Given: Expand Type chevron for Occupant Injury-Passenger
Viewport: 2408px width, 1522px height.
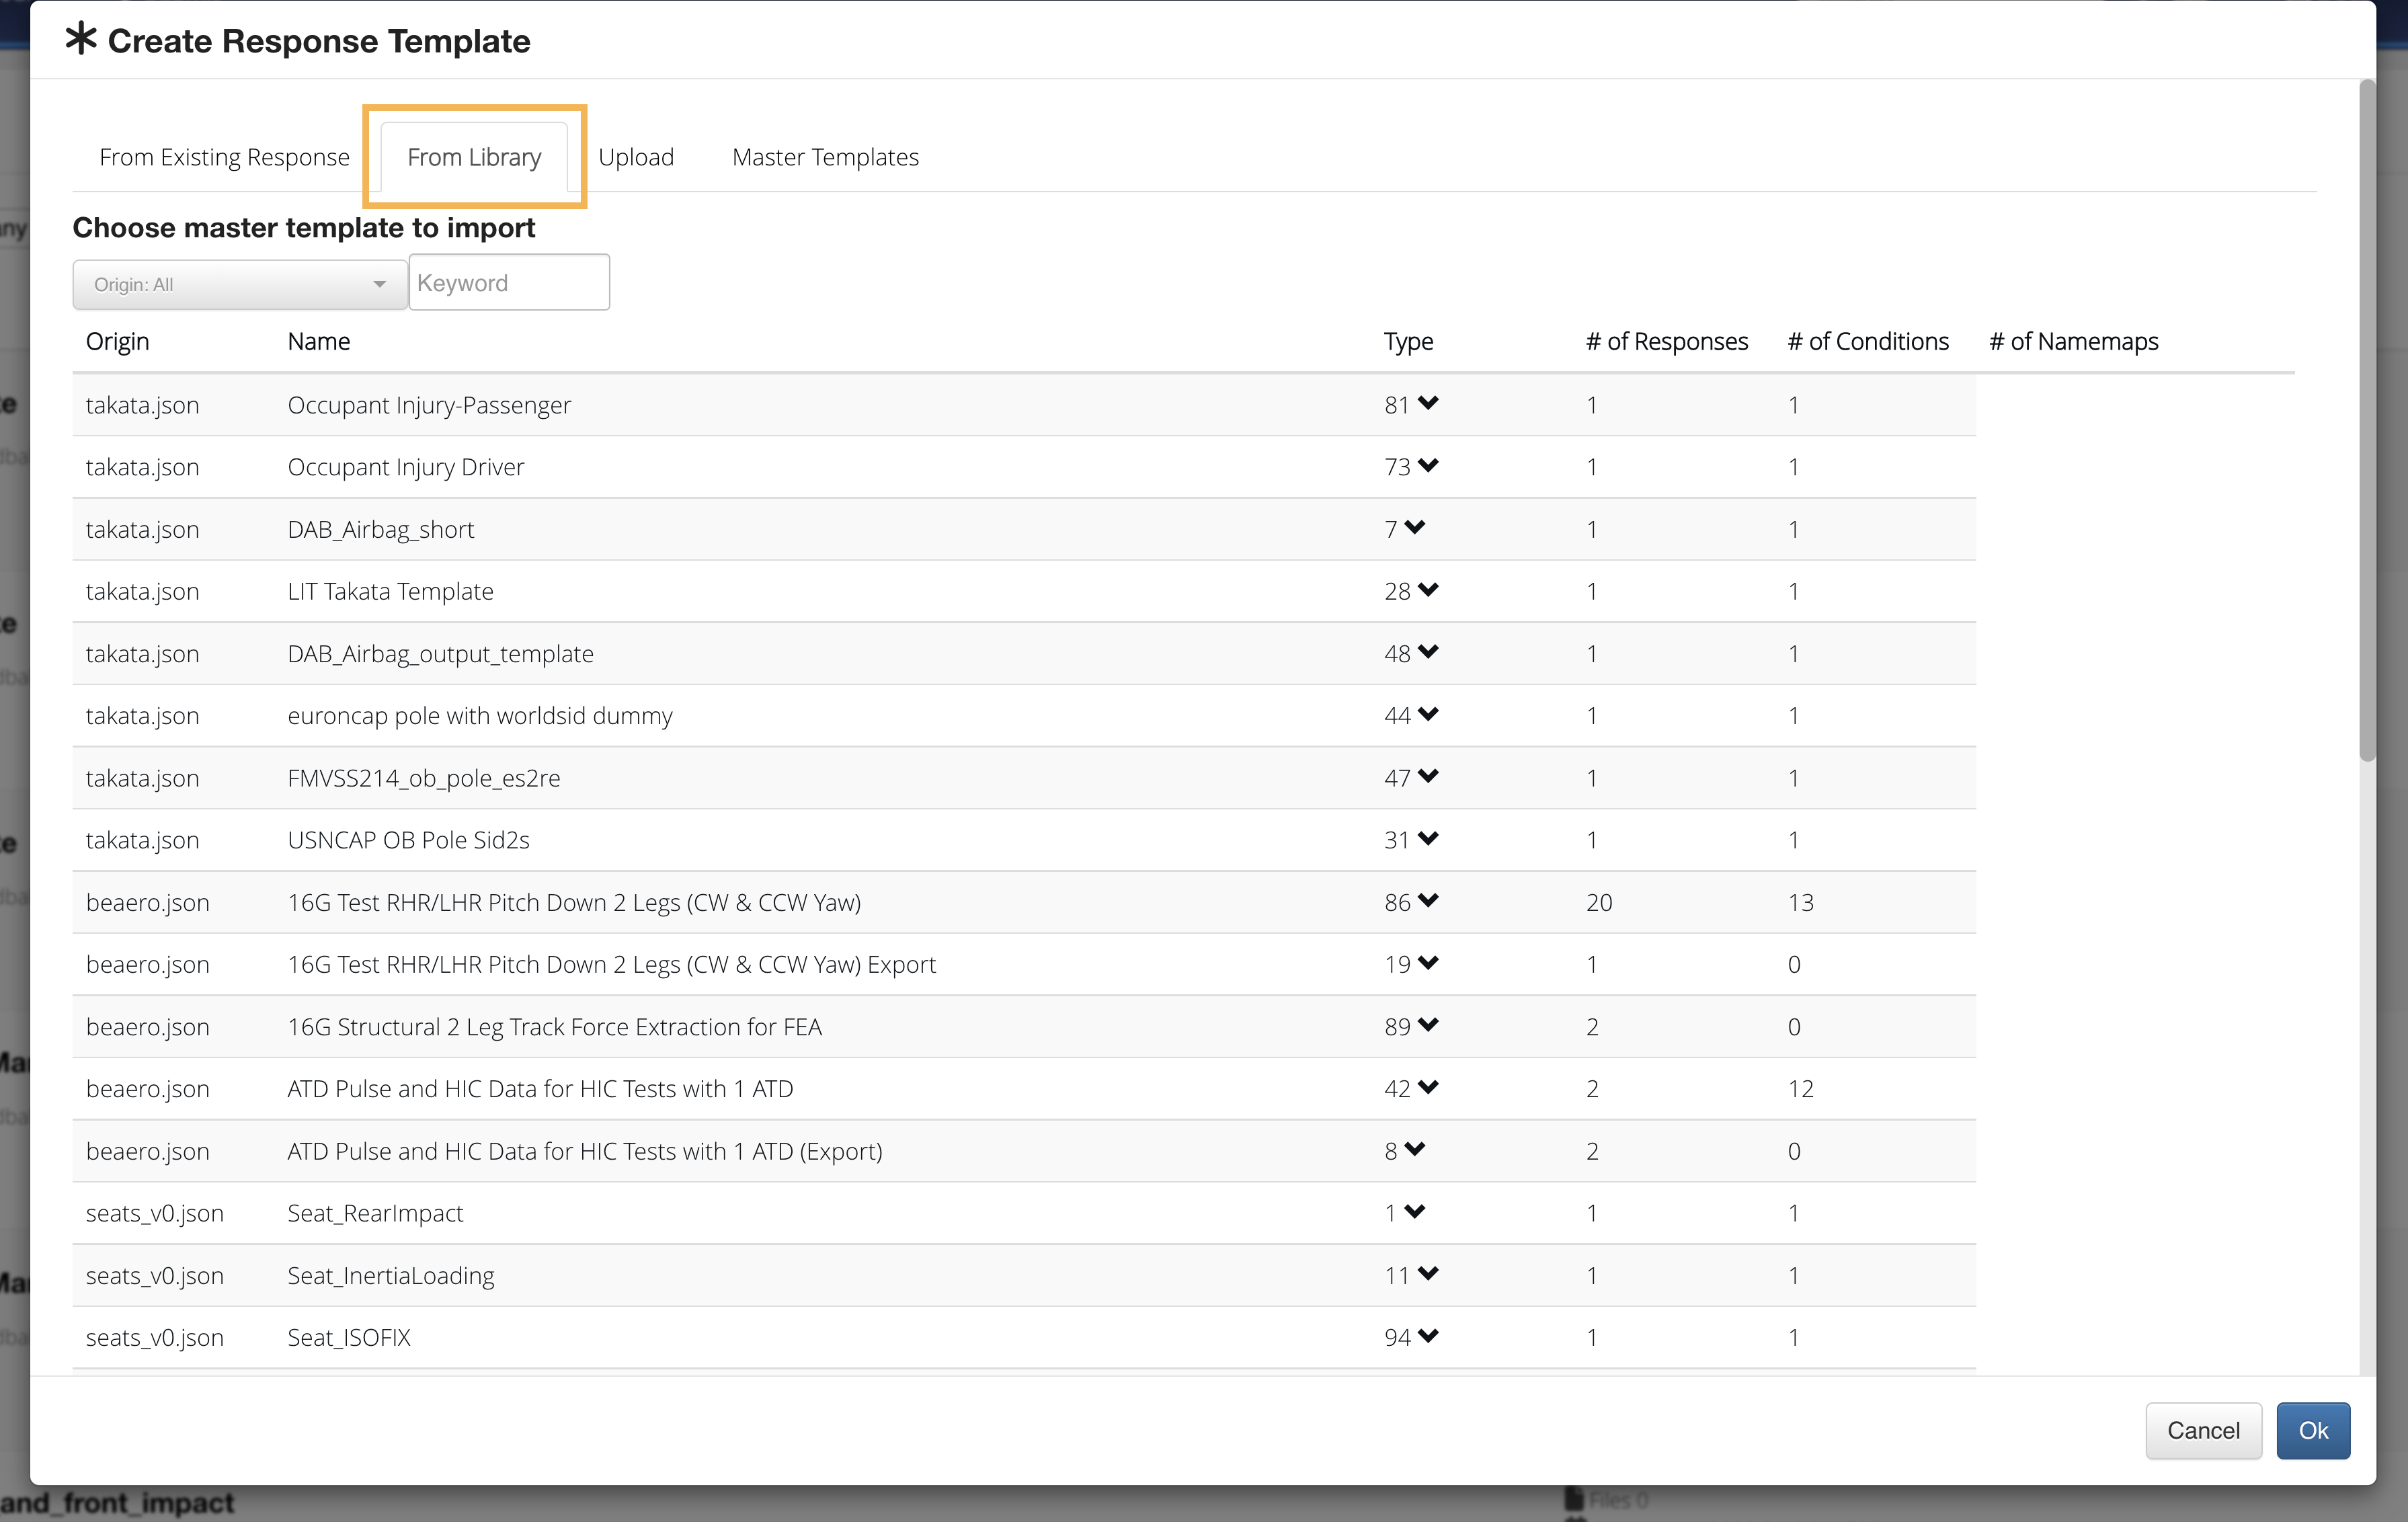Looking at the screenshot, I should click(x=1427, y=403).
